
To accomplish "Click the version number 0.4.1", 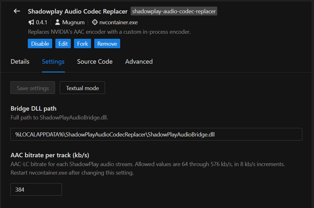I will 41,22.
